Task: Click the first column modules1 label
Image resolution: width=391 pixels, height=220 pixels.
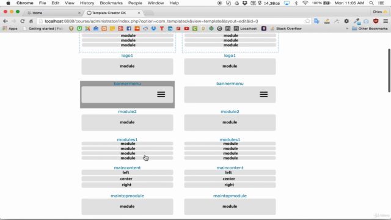Action: click(127, 139)
